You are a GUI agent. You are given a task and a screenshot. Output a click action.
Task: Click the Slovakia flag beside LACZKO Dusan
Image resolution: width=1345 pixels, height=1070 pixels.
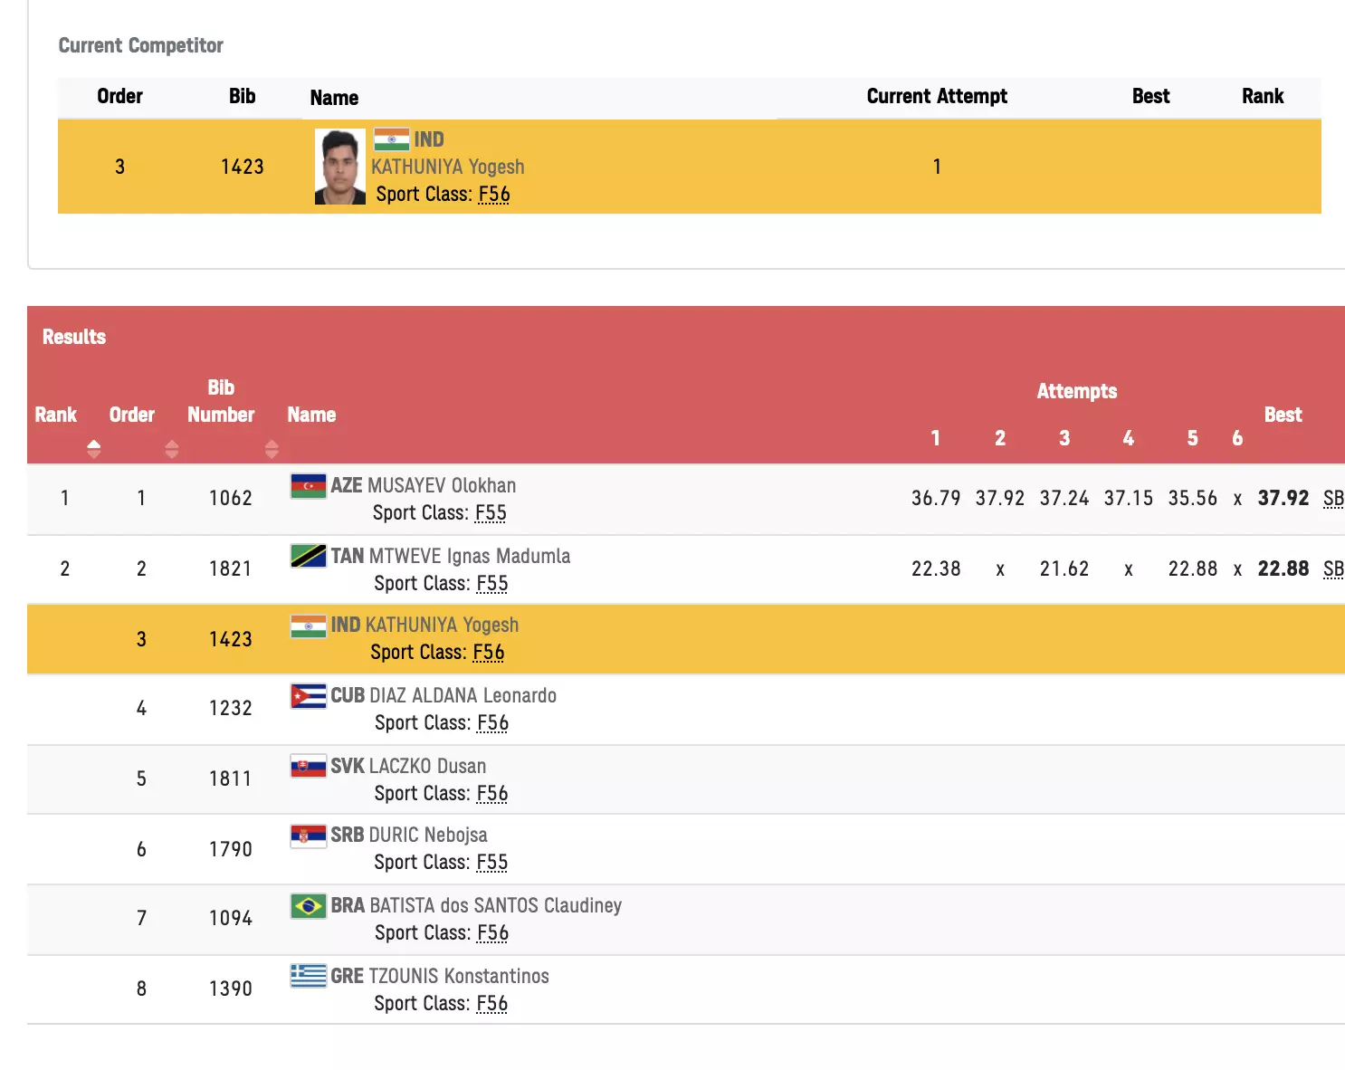[x=308, y=767]
